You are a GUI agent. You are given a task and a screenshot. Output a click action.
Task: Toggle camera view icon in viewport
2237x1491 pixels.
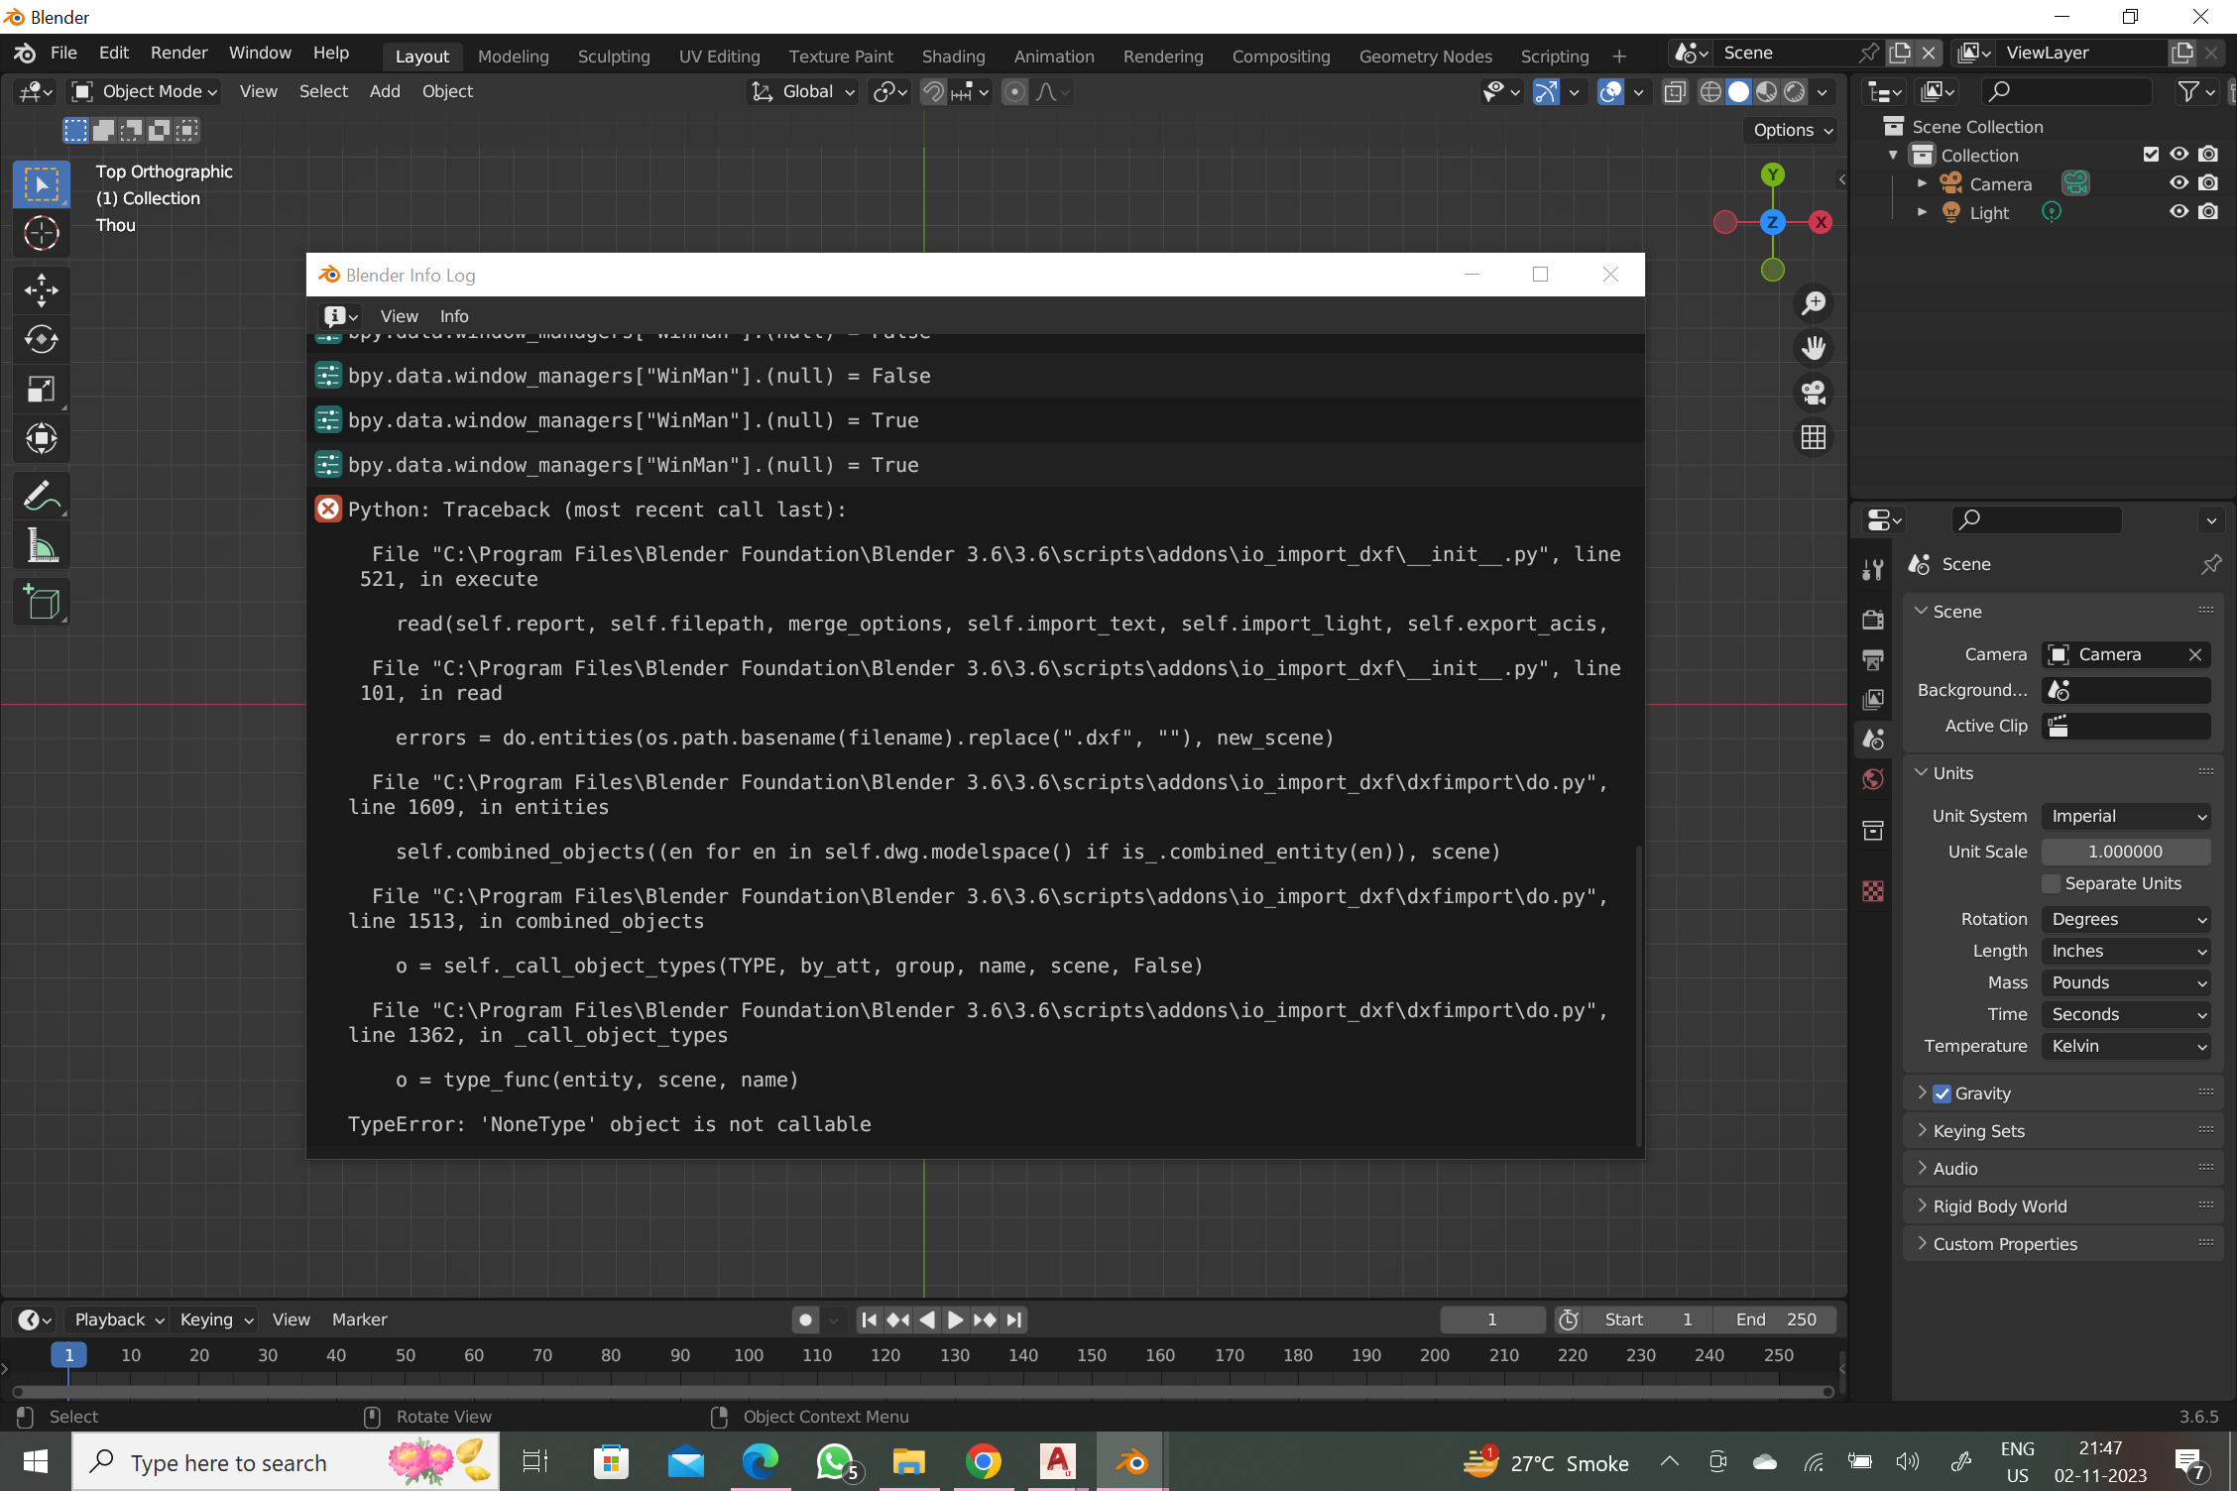point(1814,393)
